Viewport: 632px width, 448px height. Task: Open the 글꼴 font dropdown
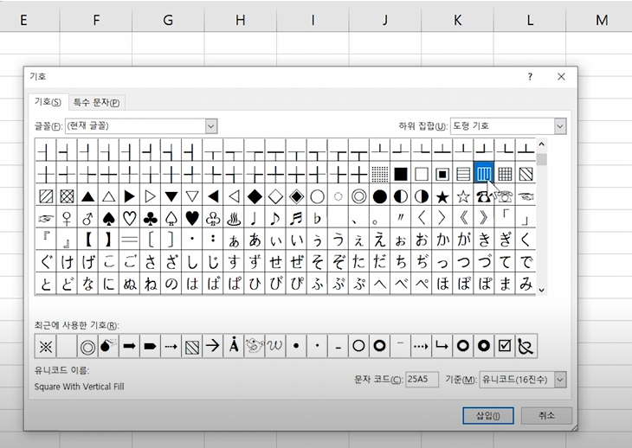click(x=211, y=126)
